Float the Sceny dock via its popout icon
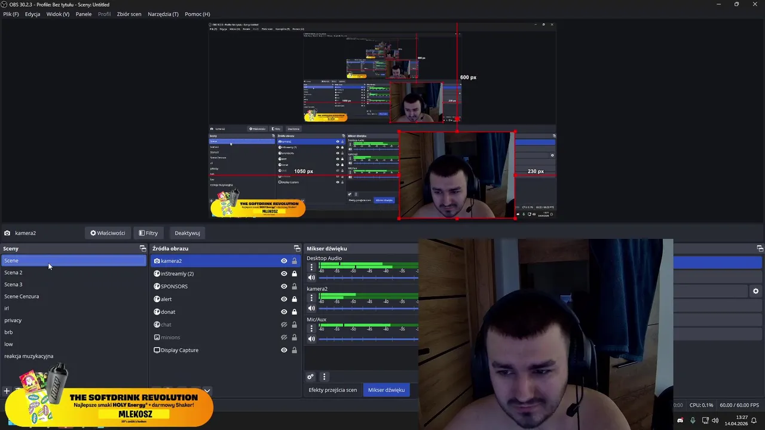This screenshot has height=430, width=765. (143, 248)
